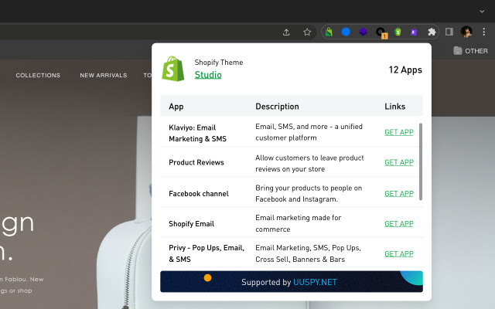Open the NEW ARRIVALS menu item
495x309 pixels.
103,76
